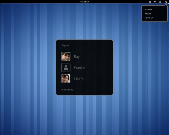
Task: Choose the user name Ray
Action: pyautogui.click(x=77, y=57)
